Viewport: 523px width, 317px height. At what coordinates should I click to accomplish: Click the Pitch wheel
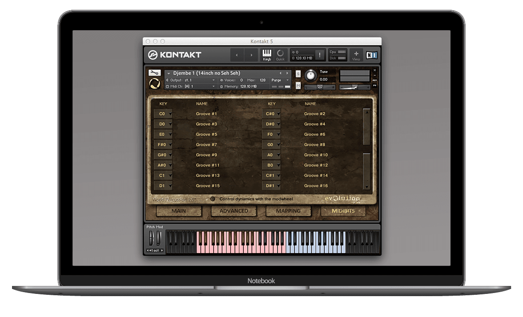tap(151, 238)
